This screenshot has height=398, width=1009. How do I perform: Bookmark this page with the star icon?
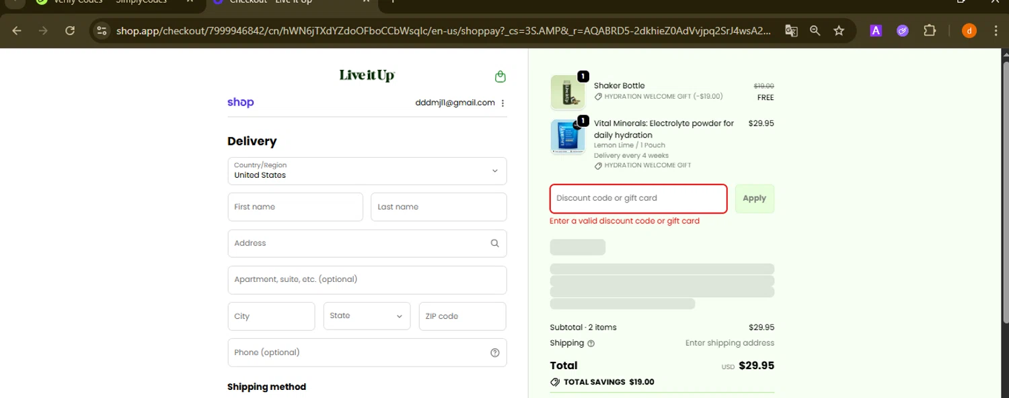coord(839,30)
